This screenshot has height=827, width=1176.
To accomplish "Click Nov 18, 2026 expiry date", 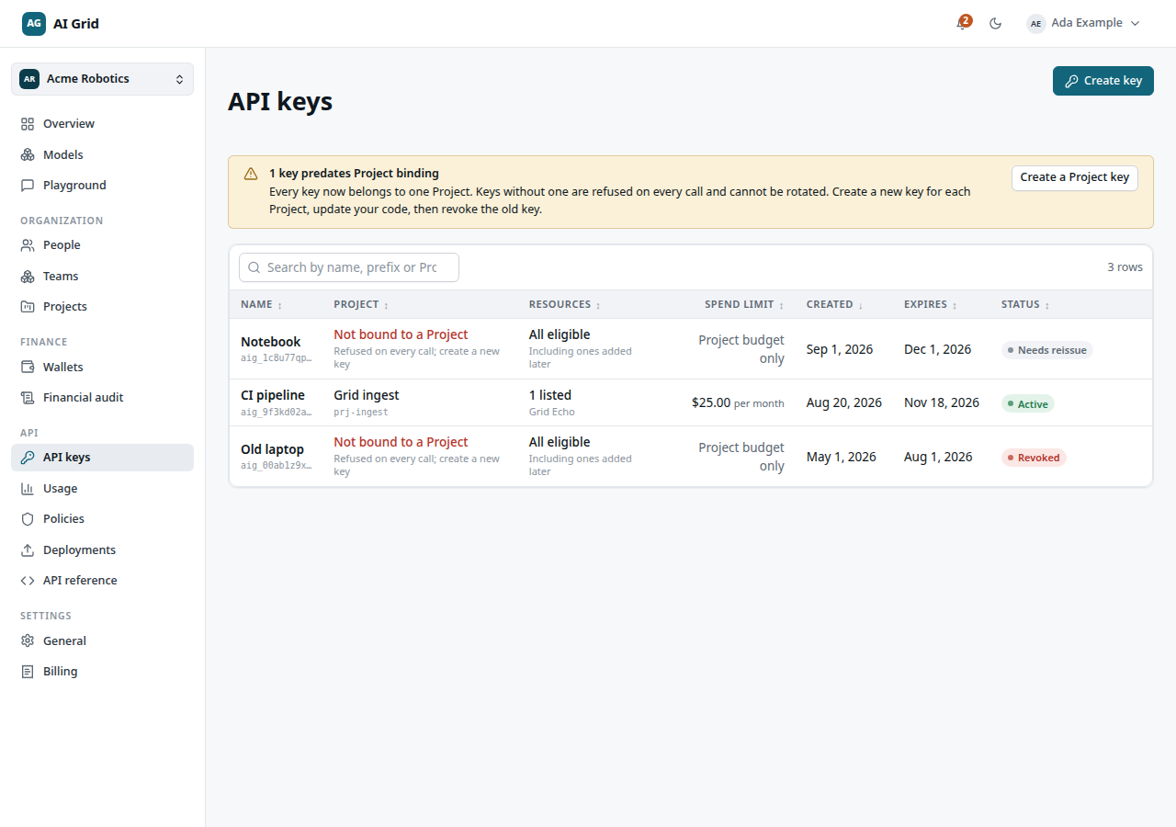I will (x=942, y=402).
